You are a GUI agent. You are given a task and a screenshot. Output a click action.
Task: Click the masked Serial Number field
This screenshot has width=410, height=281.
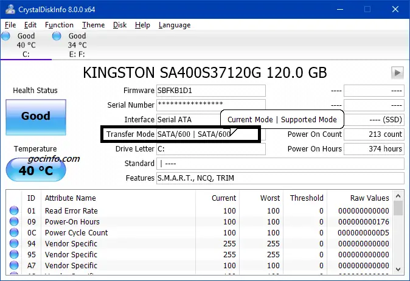(210, 105)
